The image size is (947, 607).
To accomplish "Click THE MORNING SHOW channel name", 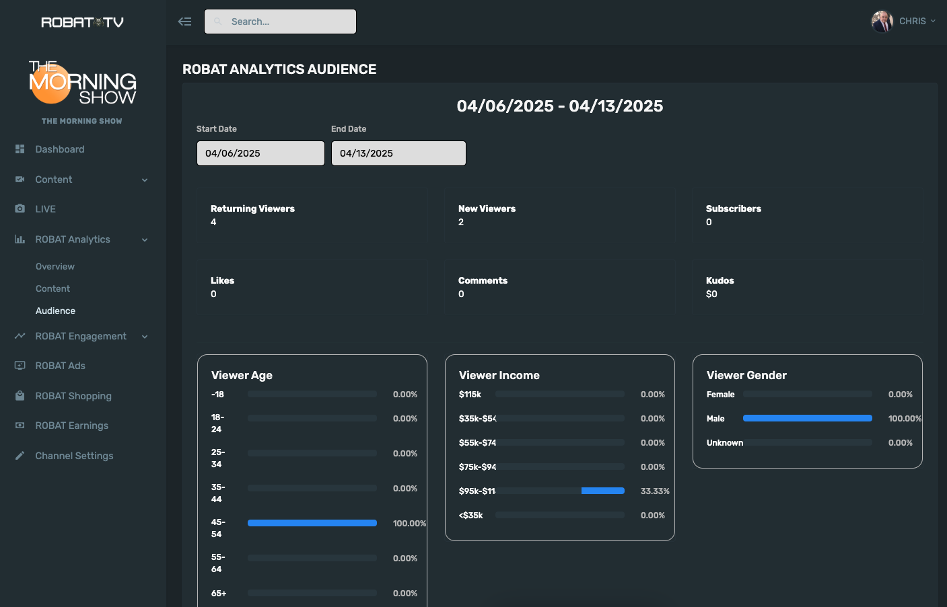I will pyautogui.click(x=82, y=121).
